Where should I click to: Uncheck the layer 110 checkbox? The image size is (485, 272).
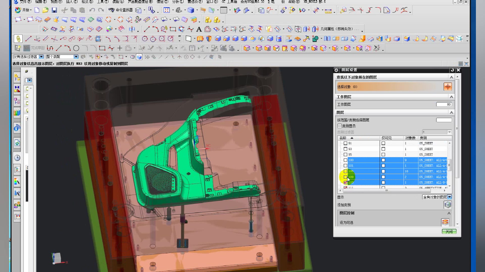(345, 183)
